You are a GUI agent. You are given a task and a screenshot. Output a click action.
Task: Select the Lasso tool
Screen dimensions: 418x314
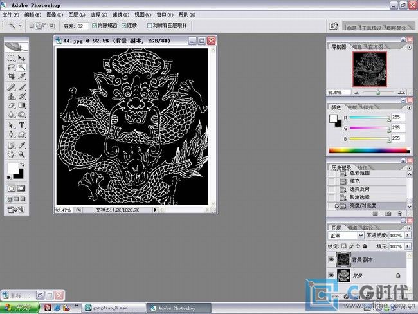pos(11,67)
